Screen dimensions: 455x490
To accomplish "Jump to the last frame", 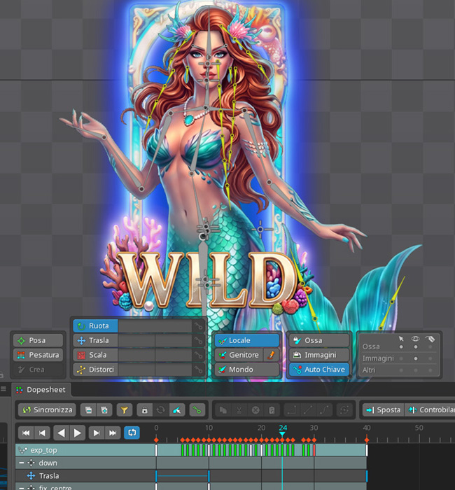I will 113,433.
